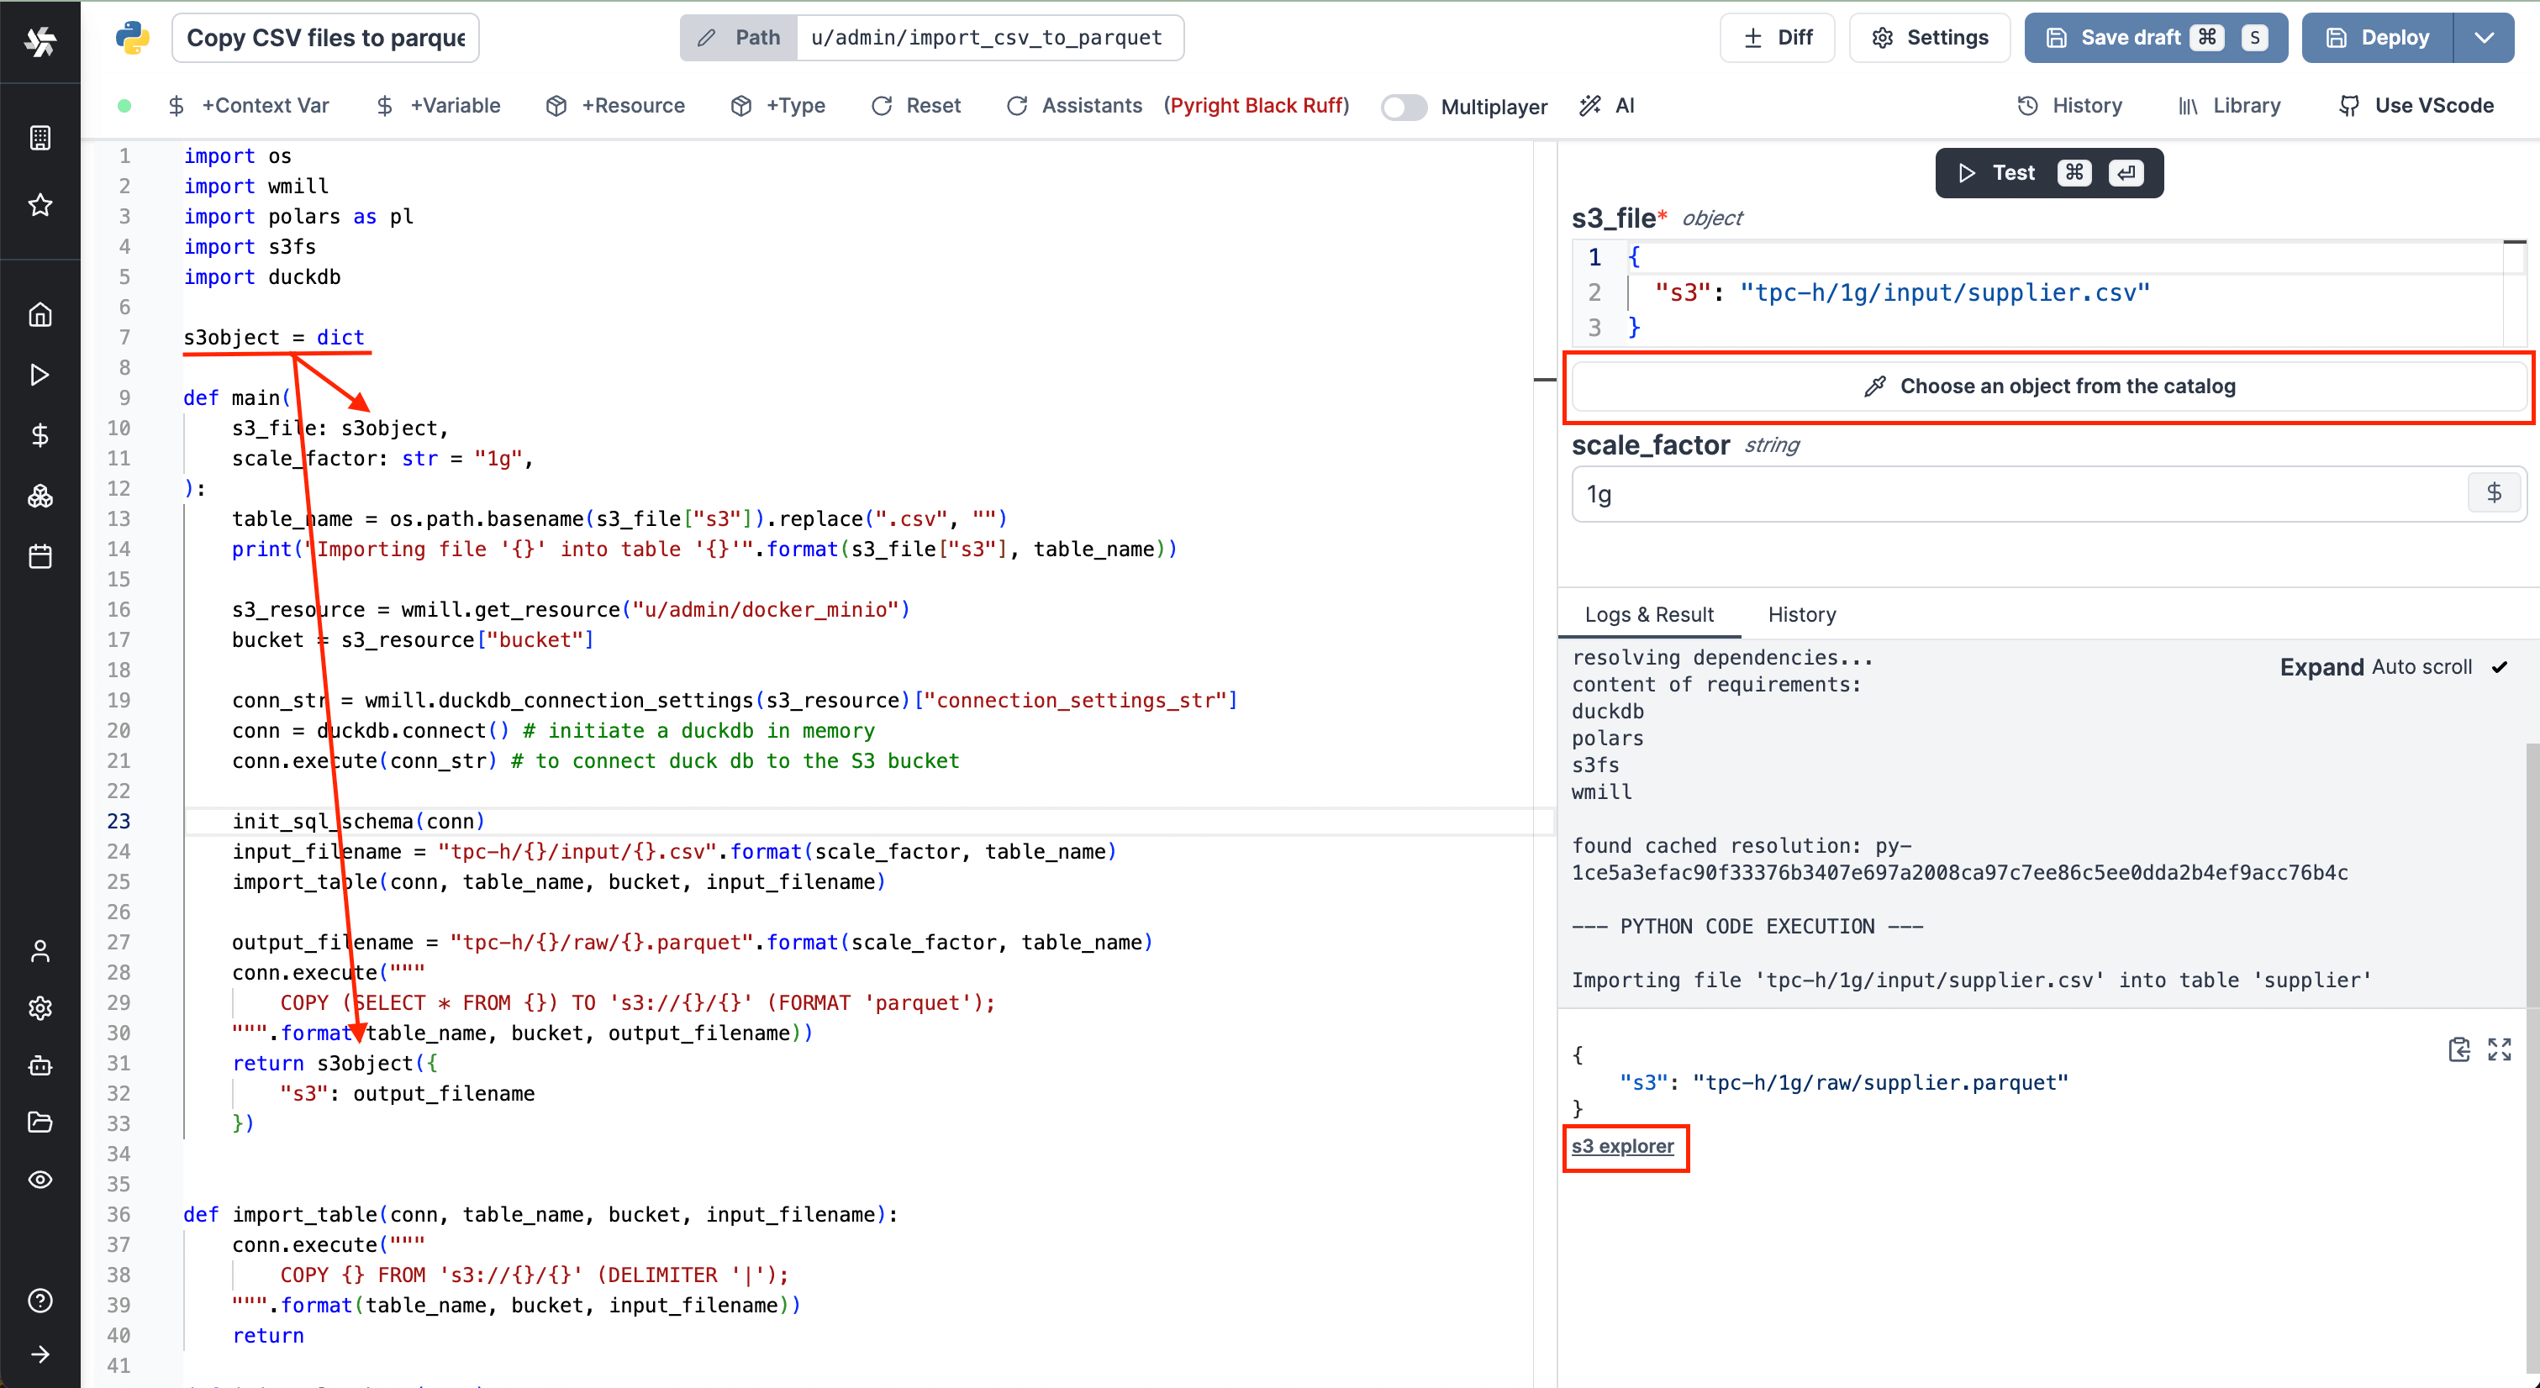
Task: Open Schedules via the calendar sidebar icon
Action: (40, 556)
